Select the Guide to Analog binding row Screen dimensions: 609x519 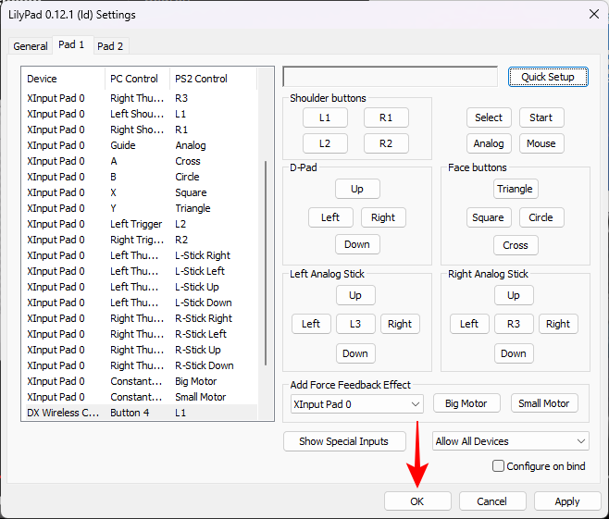pos(142,145)
